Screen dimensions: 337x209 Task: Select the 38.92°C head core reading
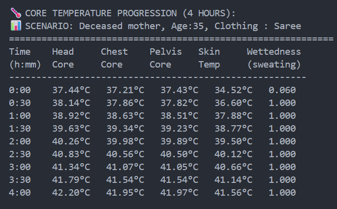[71, 116]
